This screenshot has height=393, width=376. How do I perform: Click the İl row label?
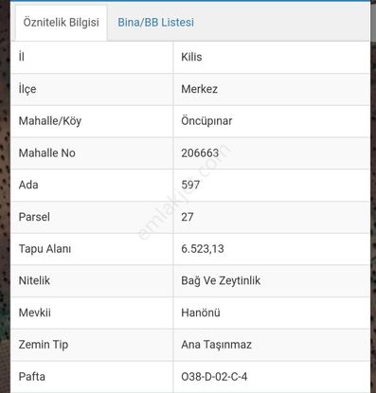22,57
